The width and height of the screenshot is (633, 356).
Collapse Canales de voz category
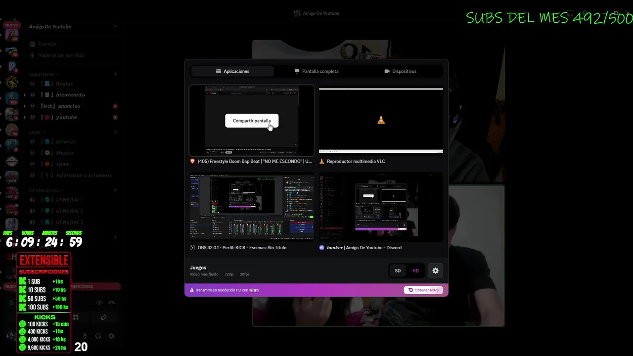click(45, 190)
